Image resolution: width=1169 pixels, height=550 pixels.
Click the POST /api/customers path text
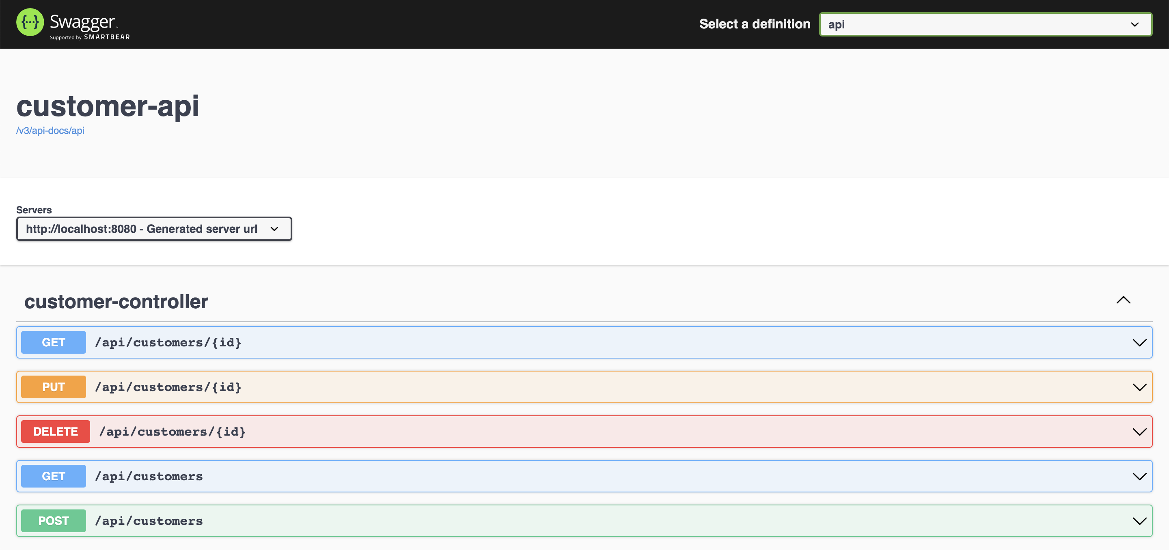149,520
